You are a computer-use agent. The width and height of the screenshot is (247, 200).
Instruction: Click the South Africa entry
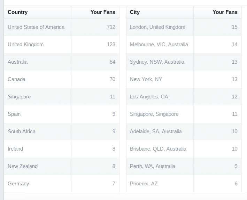tap(22, 131)
